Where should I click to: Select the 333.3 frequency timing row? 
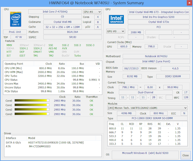pyautogui.click(x=147, y=144)
